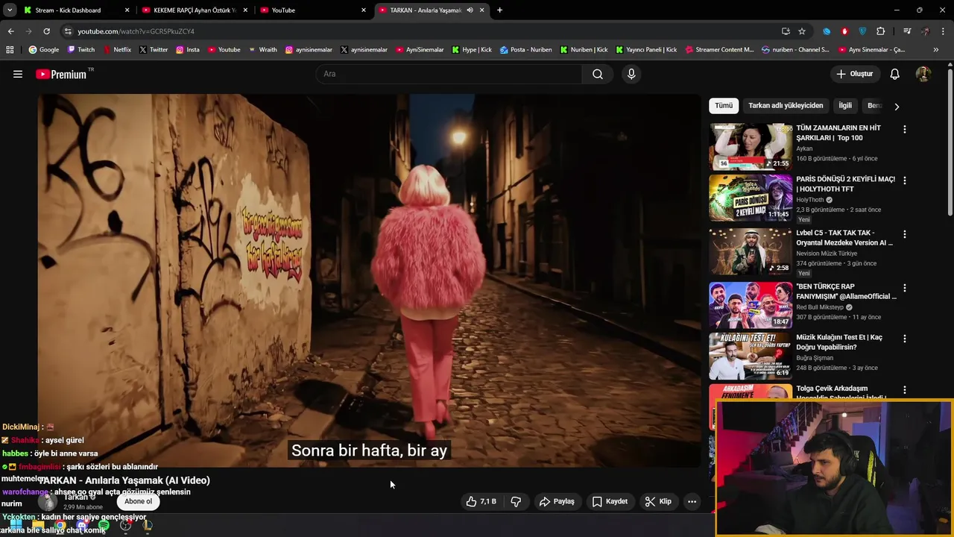Open the media controls icon in Chrome toolbar
The height and width of the screenshot is (537, 954).
tap(906, 31)
